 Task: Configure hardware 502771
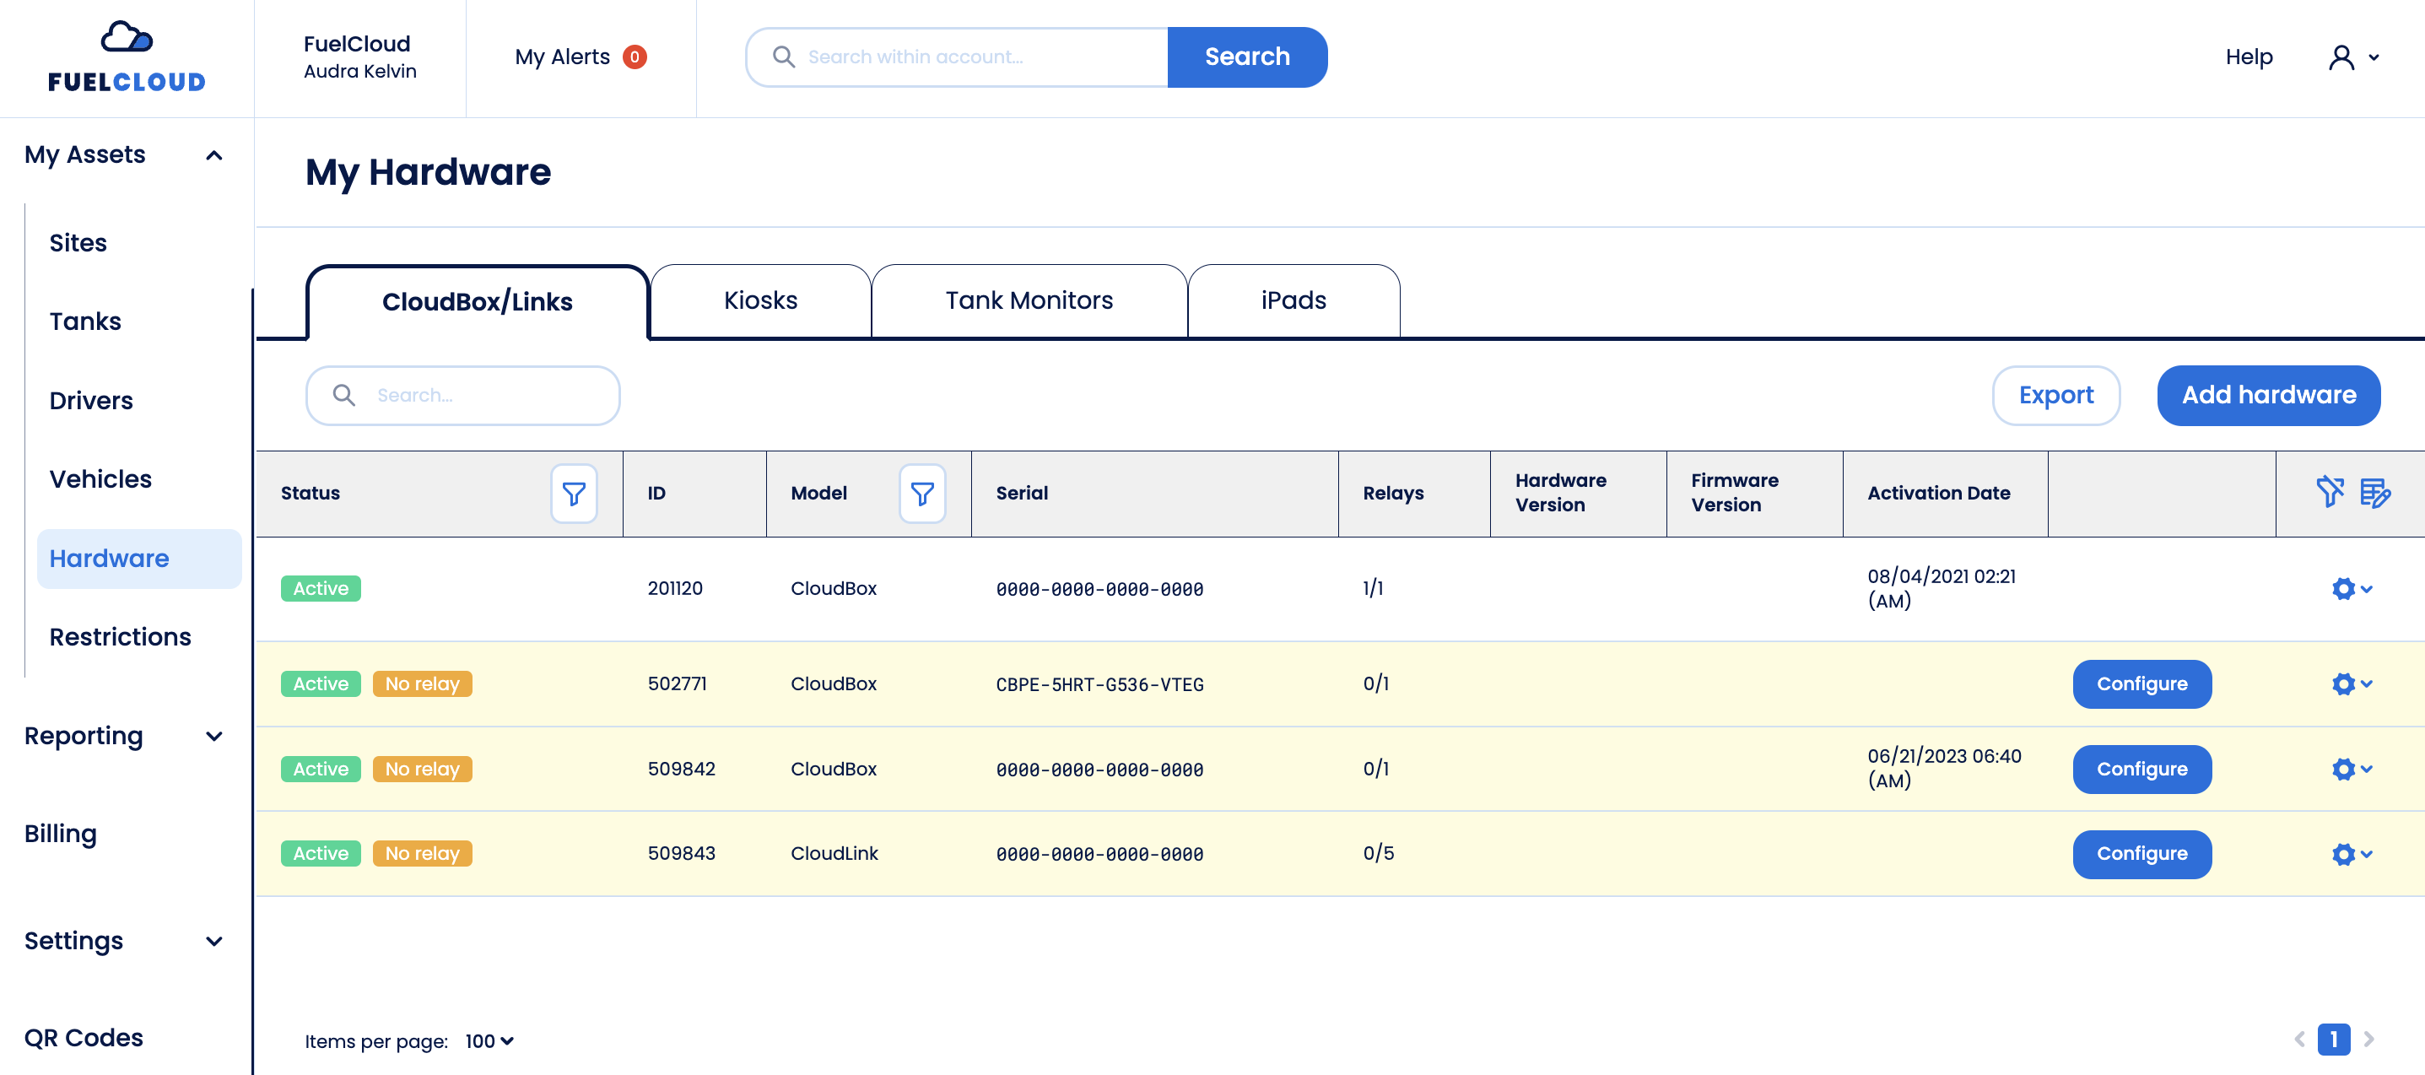(x=2141, y=684)
